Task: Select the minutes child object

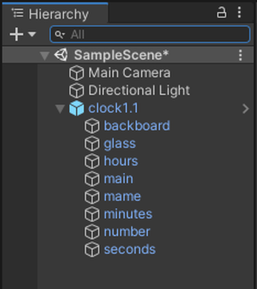Action: 128,214
